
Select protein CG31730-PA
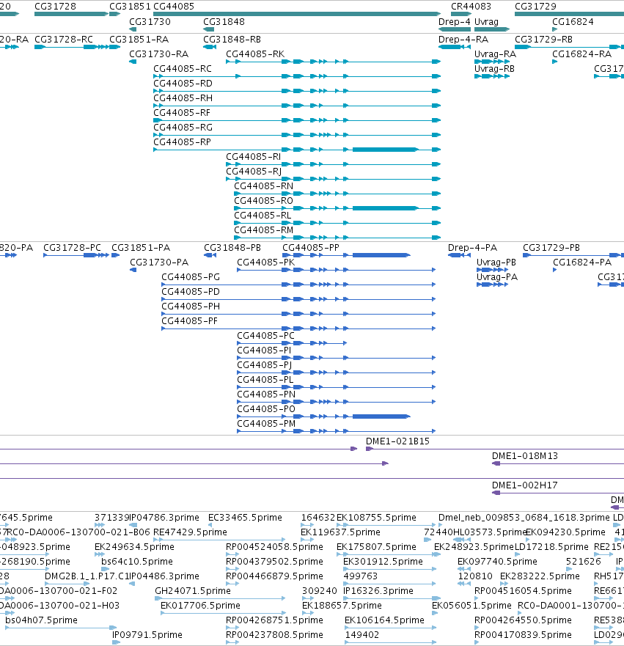click(159, 263)
